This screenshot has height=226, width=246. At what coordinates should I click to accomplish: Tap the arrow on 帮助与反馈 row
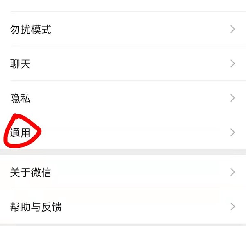coord(232,207)
